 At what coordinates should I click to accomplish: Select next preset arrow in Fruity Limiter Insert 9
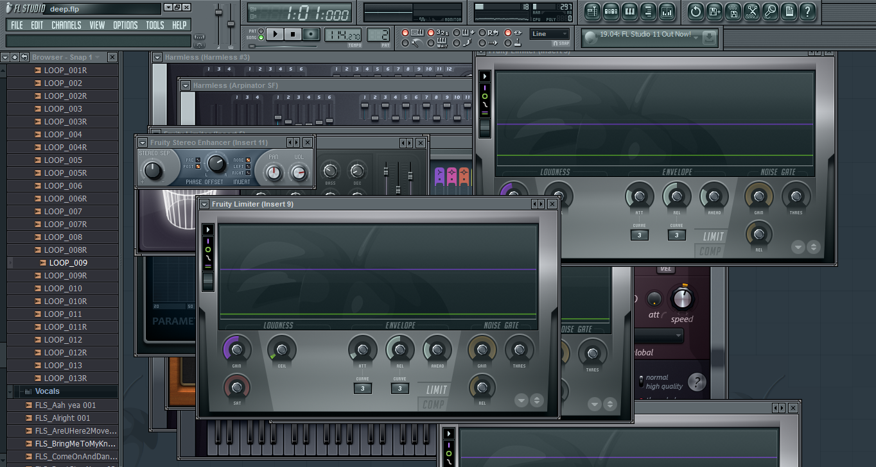(x=541, y=204)
